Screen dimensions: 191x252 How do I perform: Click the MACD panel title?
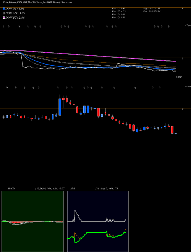11,189
